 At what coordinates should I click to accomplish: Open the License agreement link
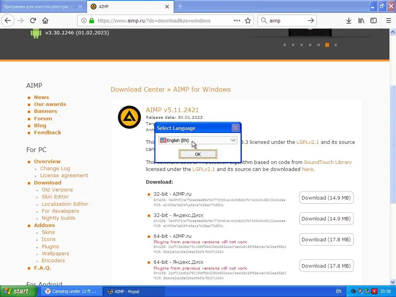point(64,175)
